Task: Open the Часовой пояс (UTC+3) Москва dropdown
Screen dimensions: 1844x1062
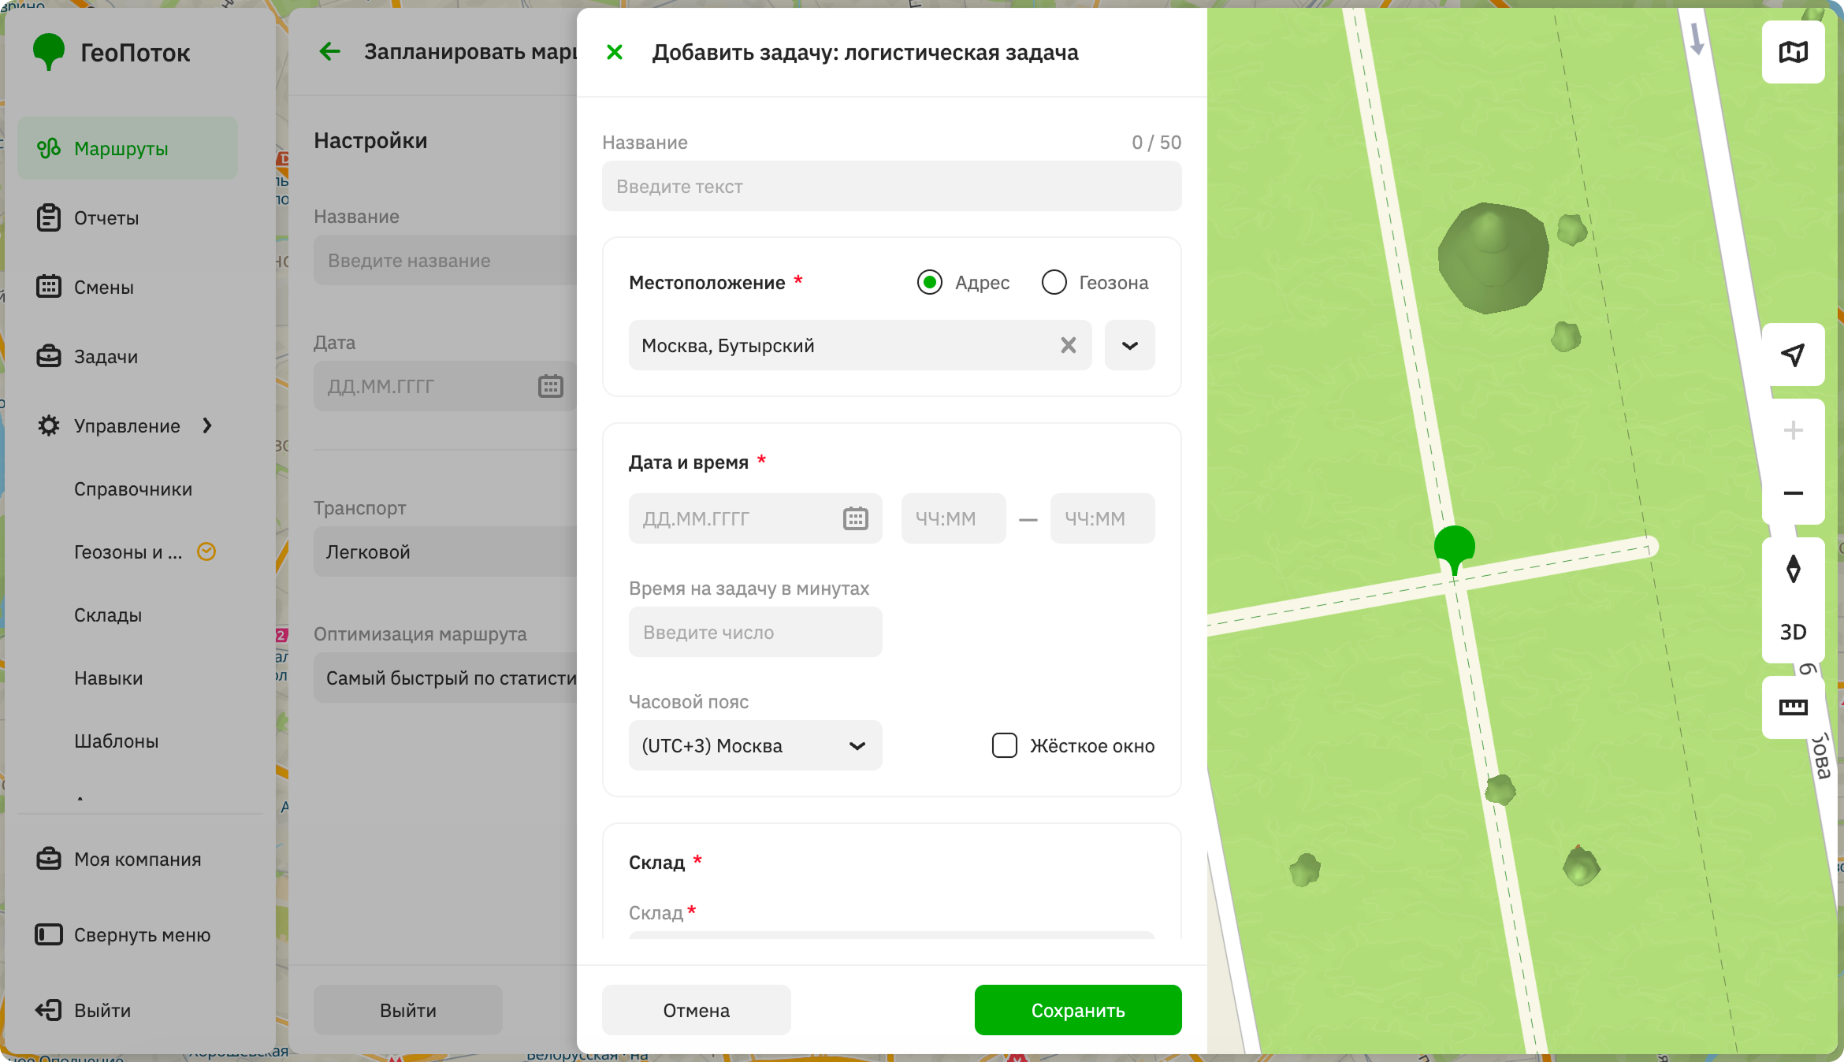Action: click(x=756, y=745)
